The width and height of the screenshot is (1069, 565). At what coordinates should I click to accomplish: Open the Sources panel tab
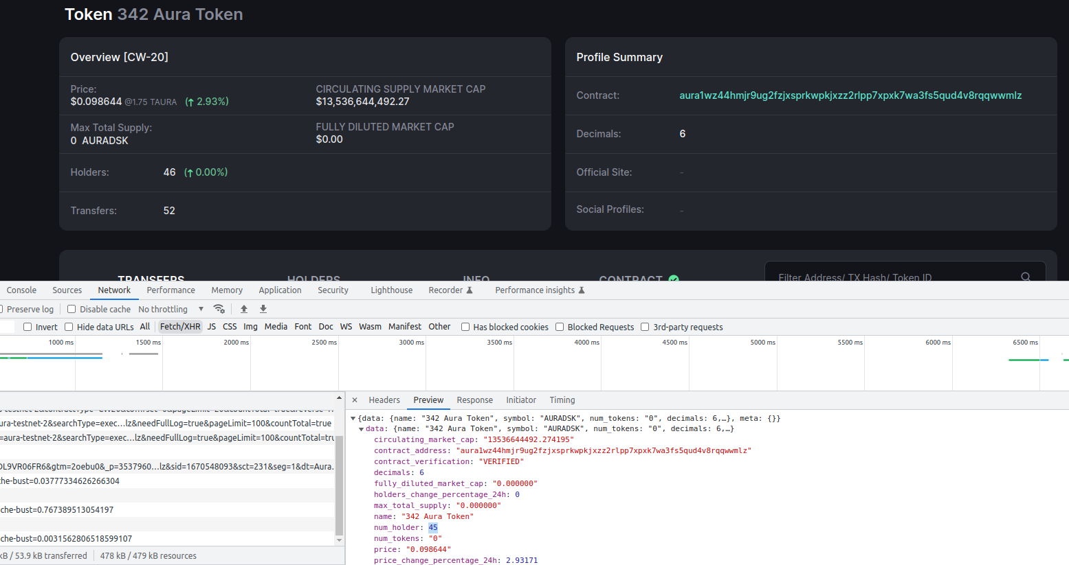(67, 290)
